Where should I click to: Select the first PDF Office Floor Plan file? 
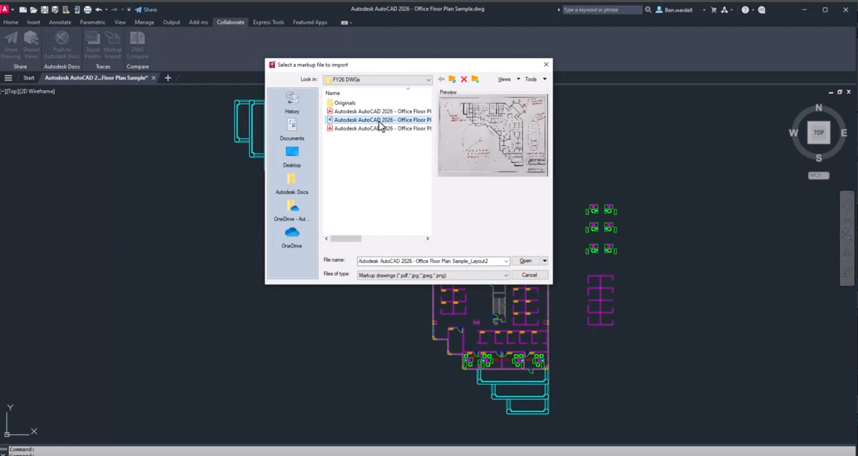pos(379,111)
